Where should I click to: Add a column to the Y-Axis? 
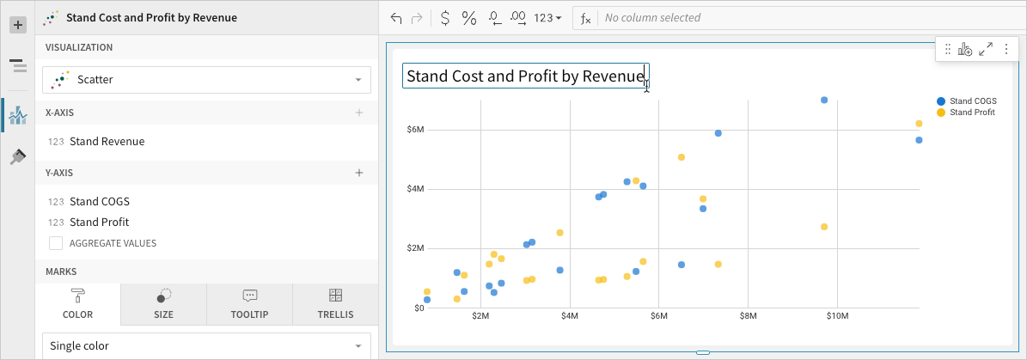[x=359, y=173]
